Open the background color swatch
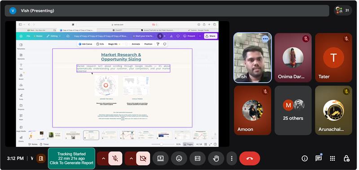 (127, 44)
